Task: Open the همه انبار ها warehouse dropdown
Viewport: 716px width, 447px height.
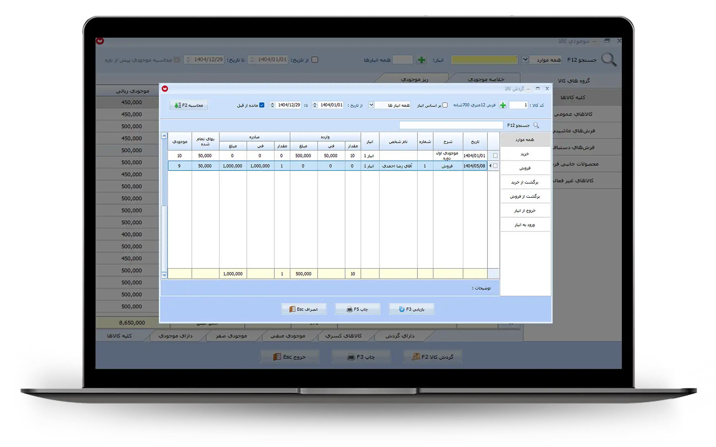Action: point(371,105)
